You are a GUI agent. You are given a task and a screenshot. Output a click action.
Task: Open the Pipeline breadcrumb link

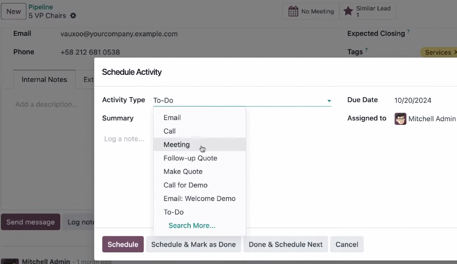pyautogui.click(x=41, y=7)
